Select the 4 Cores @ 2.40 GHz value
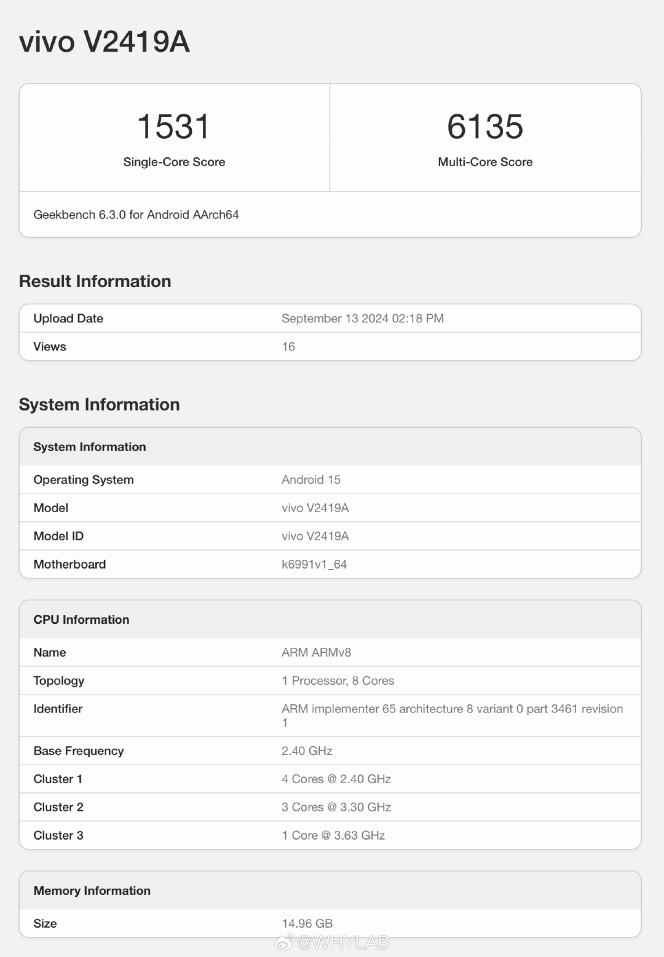The image size is (664, 957). (x=336, y=779)
